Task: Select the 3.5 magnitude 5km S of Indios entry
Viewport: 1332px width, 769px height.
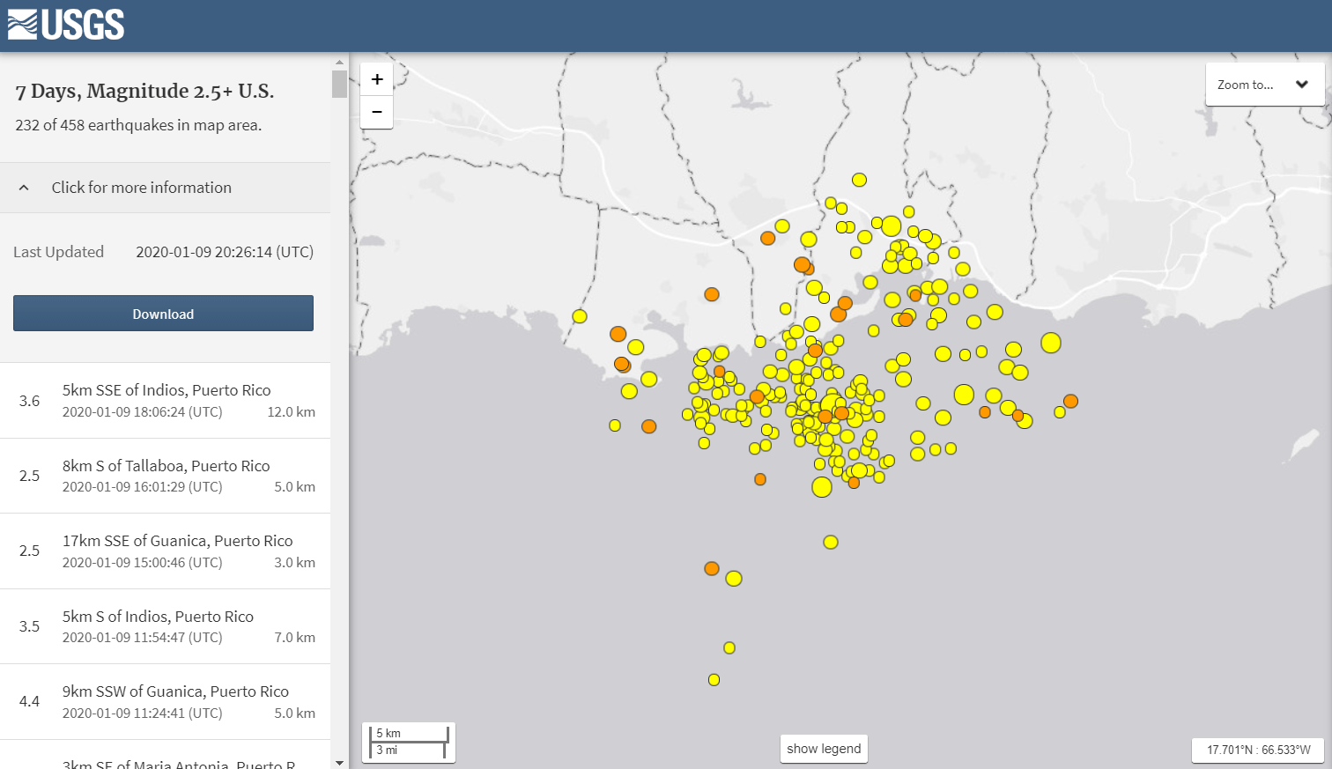Action: click(165, 626)
